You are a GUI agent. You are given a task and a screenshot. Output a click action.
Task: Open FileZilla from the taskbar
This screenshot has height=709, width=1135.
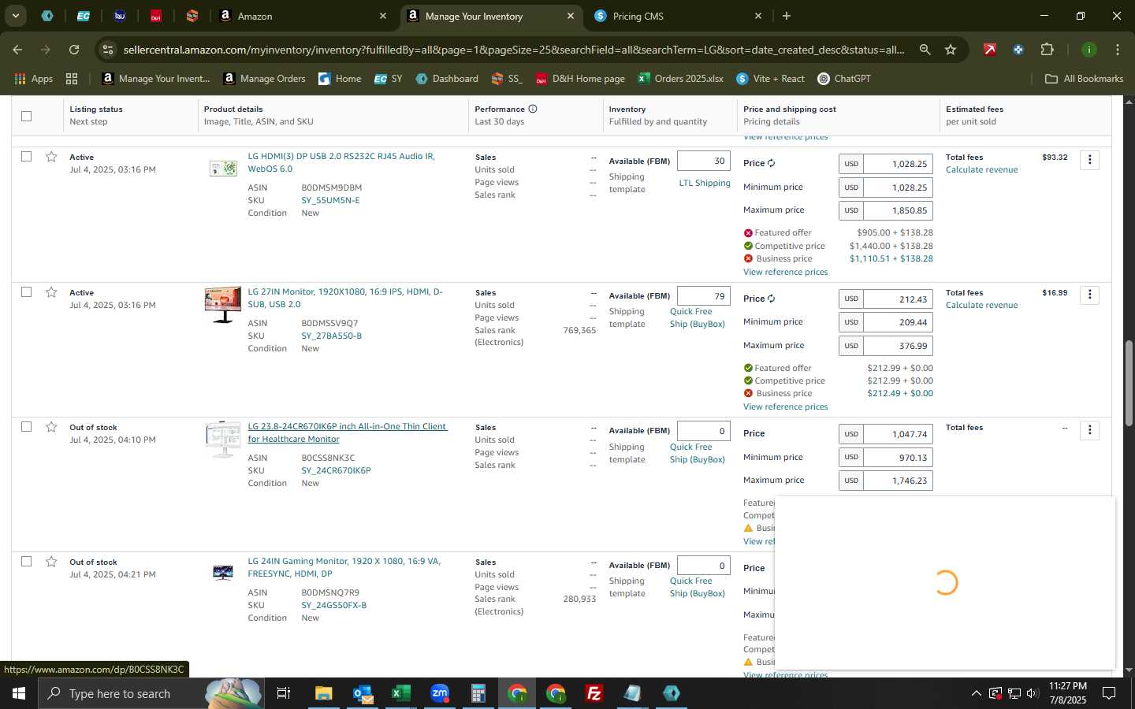(x=594, y=693)
